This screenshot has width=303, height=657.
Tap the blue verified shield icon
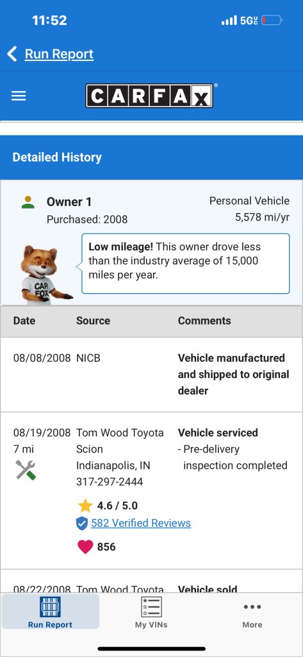coord(81,524)
